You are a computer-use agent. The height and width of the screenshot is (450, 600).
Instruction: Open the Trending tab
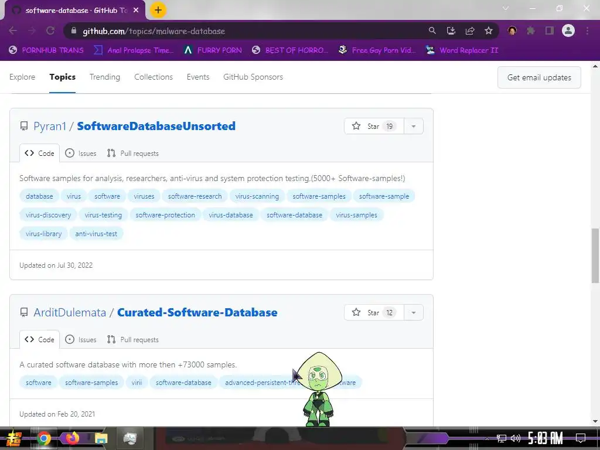pyautogui.click(x=105, y=77)
